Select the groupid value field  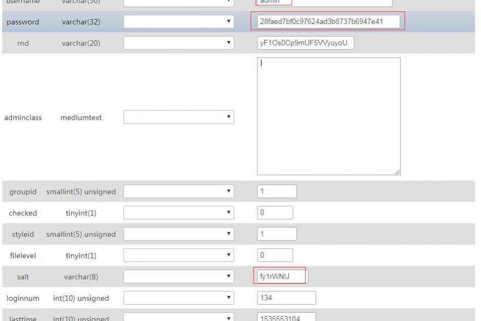[277, 192]
